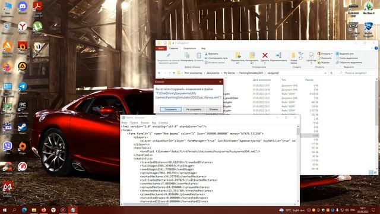Open Microsoft Edge from the taskbar
380x214 pixels.
(24, 210)
